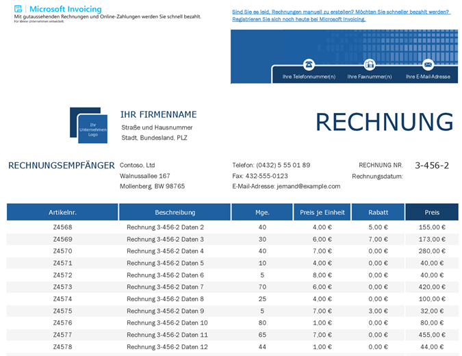Select 'Rechnung 3-456-2 Daten 2' description

click(x=165, y=227)
